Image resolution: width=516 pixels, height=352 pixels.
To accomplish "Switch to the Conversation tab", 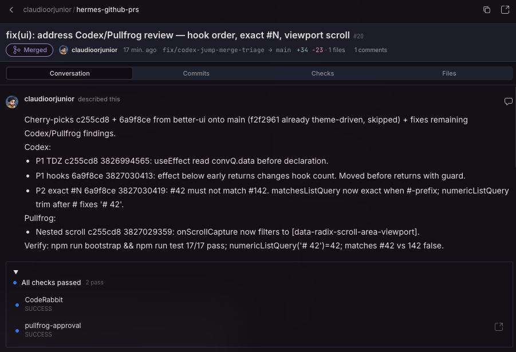I will pyautogui.click(x=69, y=73).
